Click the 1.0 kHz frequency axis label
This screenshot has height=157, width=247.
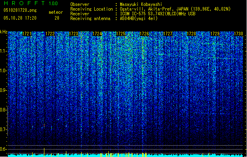coord(4,71)
